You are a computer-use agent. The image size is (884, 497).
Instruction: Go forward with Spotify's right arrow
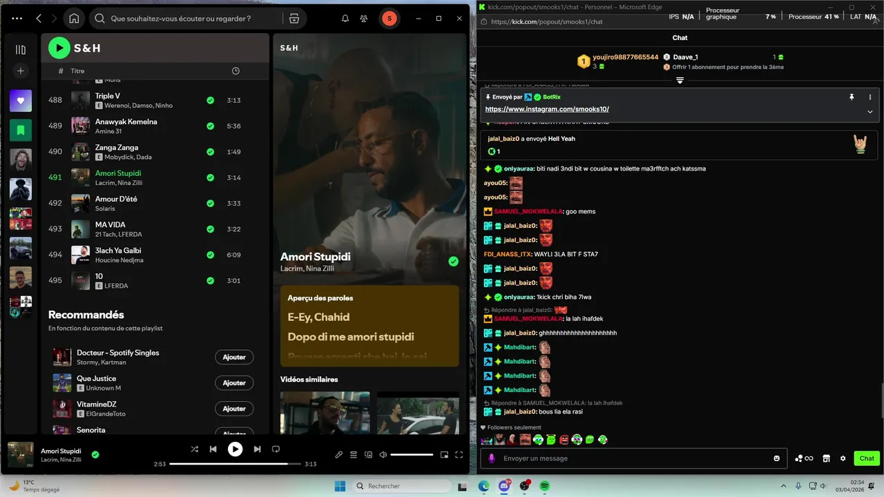[54, 19]
